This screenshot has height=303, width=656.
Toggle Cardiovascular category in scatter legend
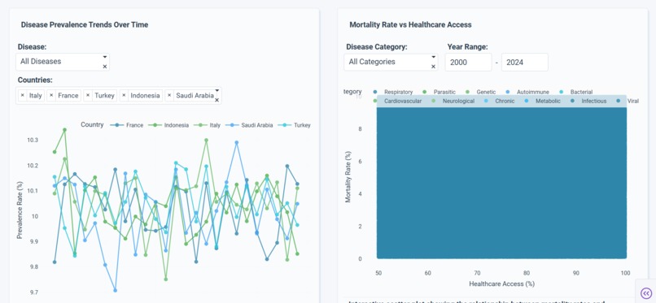point(398,101)
